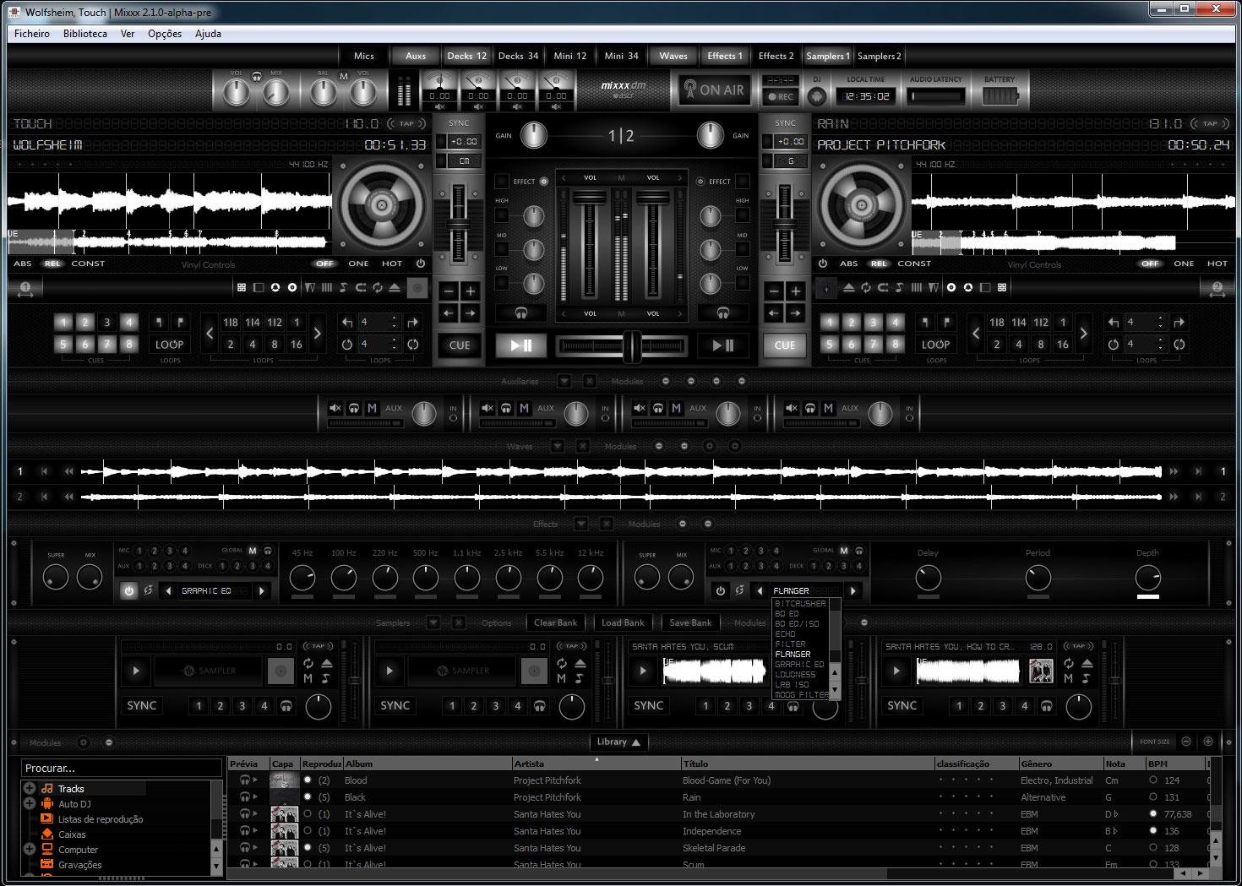Select next effect after Graphic EQ with the right arrow
1242x886 pixels.
pyautogui.click(x=262, y=590)
